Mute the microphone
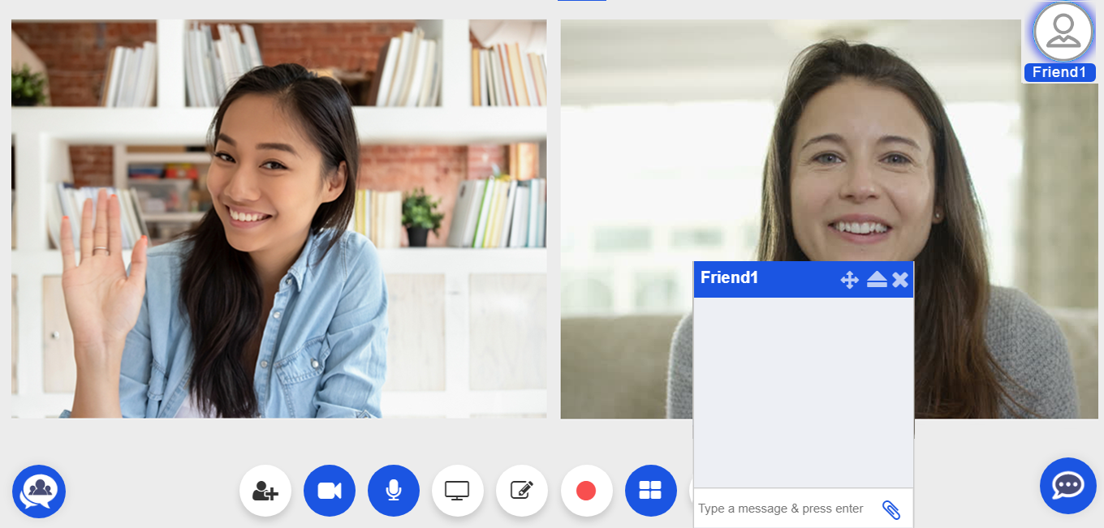1104x528 pixels. [394, 491]
